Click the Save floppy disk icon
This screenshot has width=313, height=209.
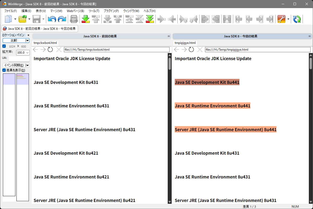point(37,19)
